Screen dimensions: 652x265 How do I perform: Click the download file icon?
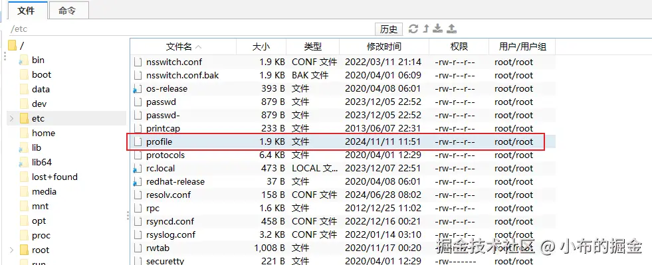coord(437,29)
